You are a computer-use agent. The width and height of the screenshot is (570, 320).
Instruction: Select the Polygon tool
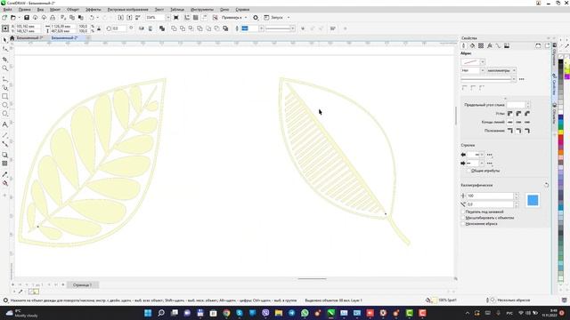(4, 114)
